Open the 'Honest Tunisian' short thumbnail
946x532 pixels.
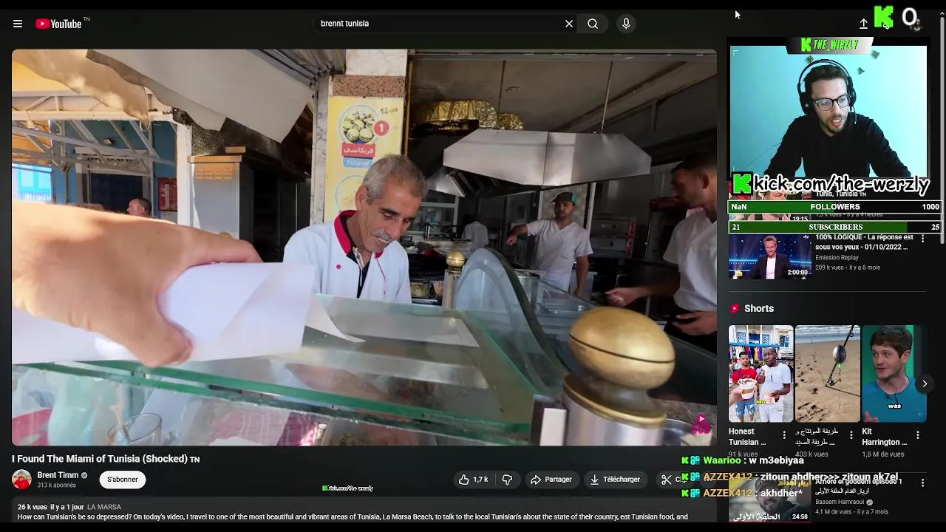pos(760,374)
